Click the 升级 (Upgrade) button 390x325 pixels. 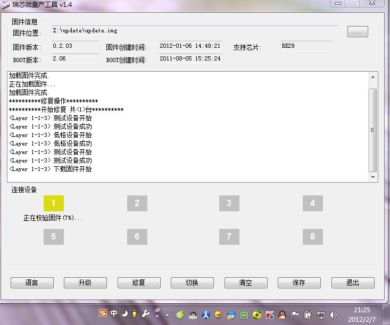(85, 283)
